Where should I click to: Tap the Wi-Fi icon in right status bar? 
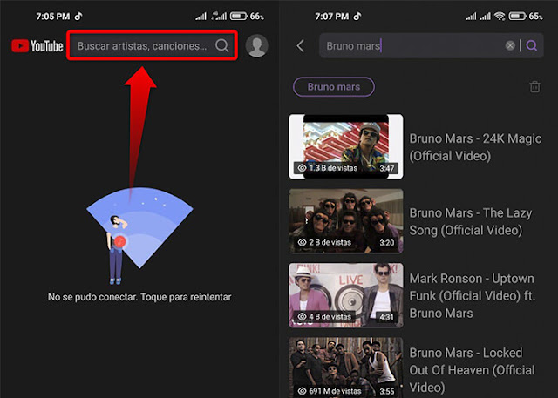(500, 16)
